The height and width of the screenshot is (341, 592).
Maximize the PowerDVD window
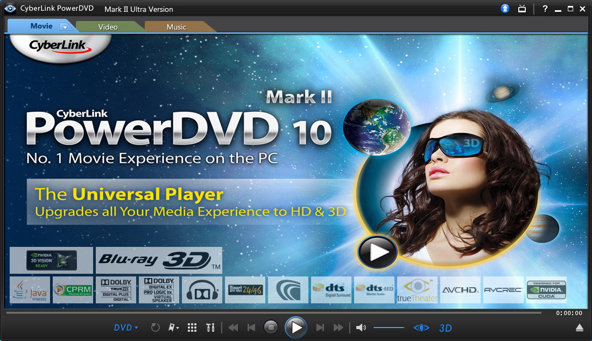570,9
